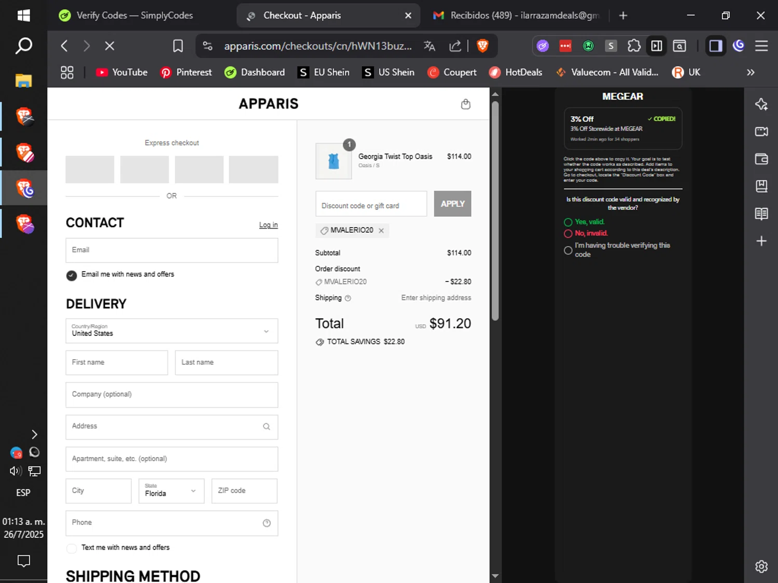Check Text me with news and offers
778x583 pixels.
click(x=72, y=548)
